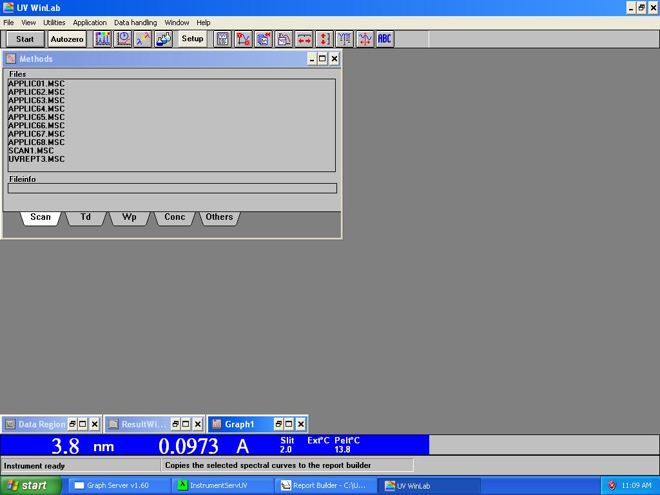660x495 pixels.
Task: Switch to the Wp tab
Action: tap(129, 217)
